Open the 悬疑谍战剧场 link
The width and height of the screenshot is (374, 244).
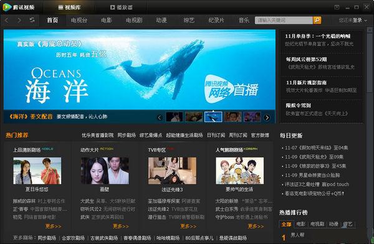coord(233,238)
